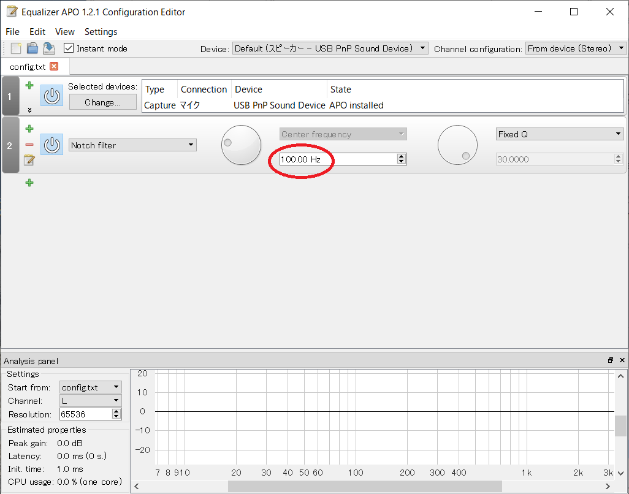
Task: Click the Open file toolbar icon
Action: click(x=32, y=48)
